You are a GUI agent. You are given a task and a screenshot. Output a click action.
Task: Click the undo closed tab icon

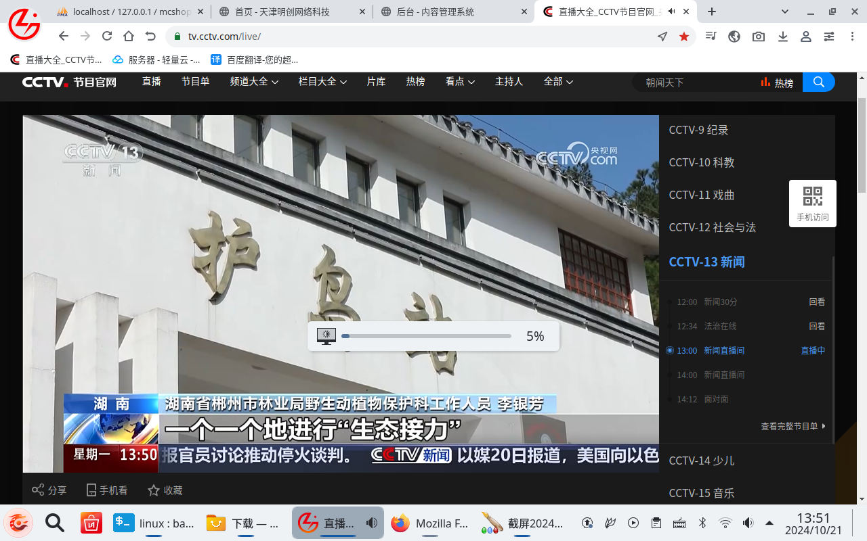coord(150,37)
